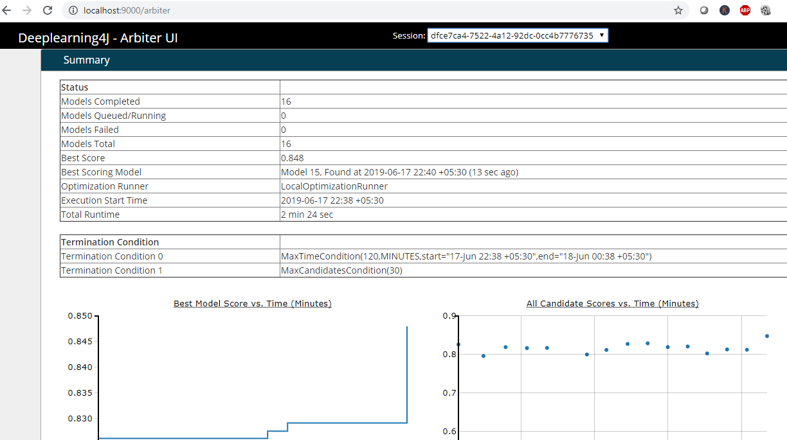Open the film reel extension icon
The height and width of the screenshot is (440, 787).
click(x=765, y=10)
